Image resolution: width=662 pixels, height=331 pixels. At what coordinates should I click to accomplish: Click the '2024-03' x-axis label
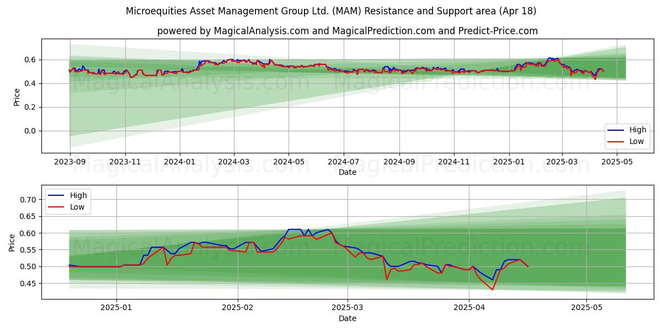pyautogui.click(x=234, y=162)
